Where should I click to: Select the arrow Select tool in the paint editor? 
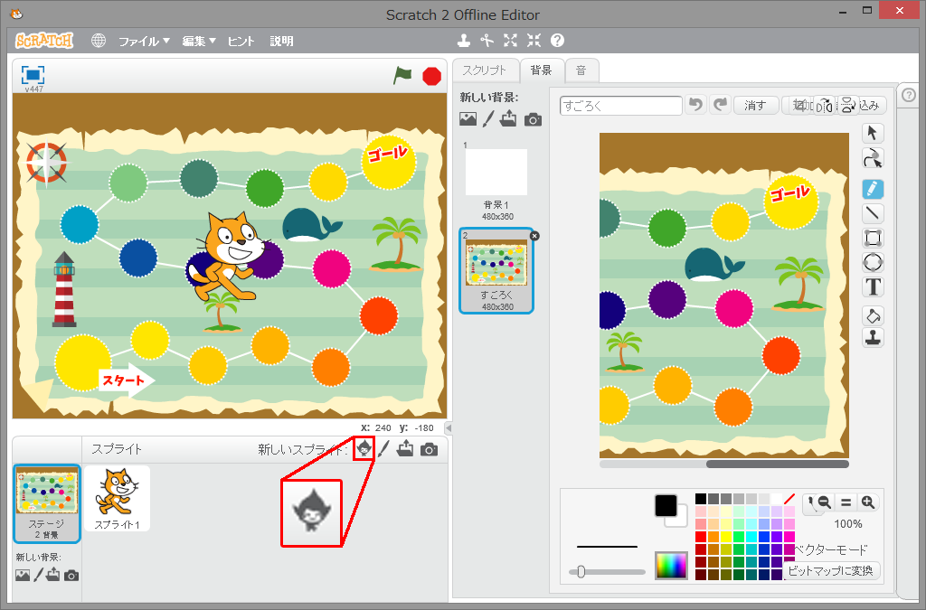(x=873, y=134)
